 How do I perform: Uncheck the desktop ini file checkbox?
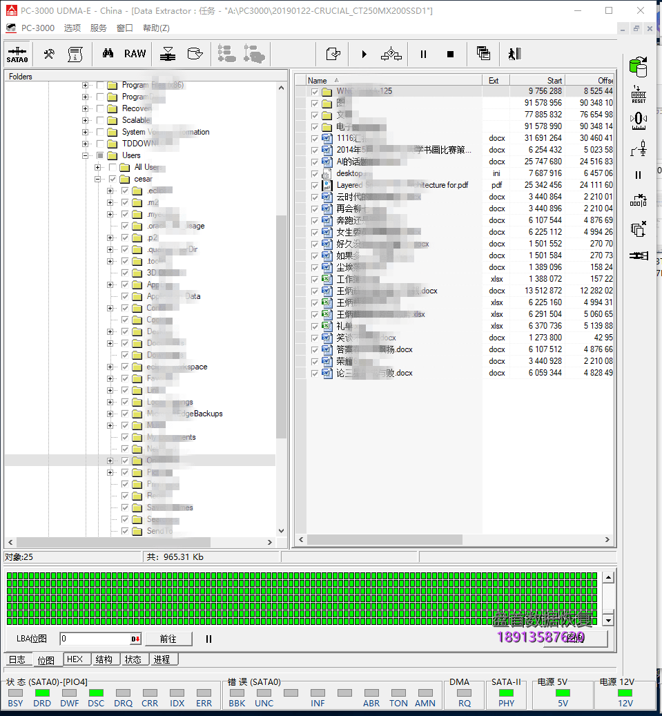pyautogui.click(x=315, y=173)
